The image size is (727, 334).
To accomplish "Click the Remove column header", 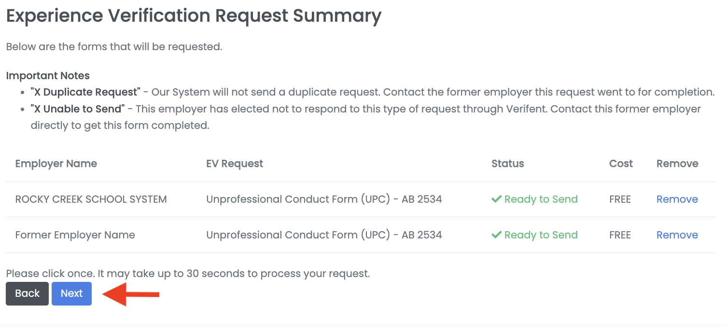I will [677, 164].
